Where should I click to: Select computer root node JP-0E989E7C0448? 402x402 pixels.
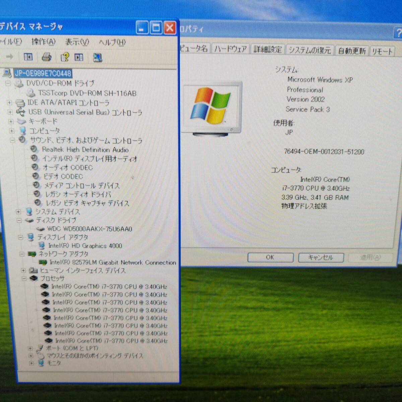[x=43, y=73]
